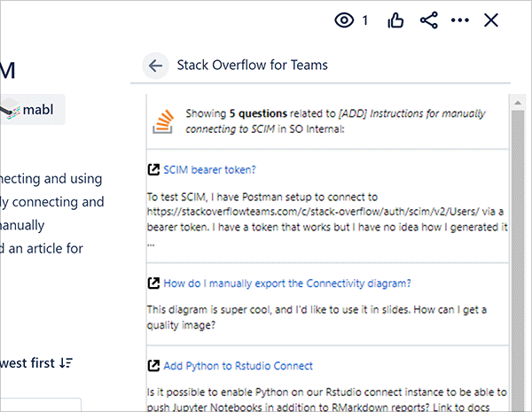This screenshot has height=412, width=532.
Task: Open the 'SCIM bearer token?' question link
Action: [x=209, y=169]
